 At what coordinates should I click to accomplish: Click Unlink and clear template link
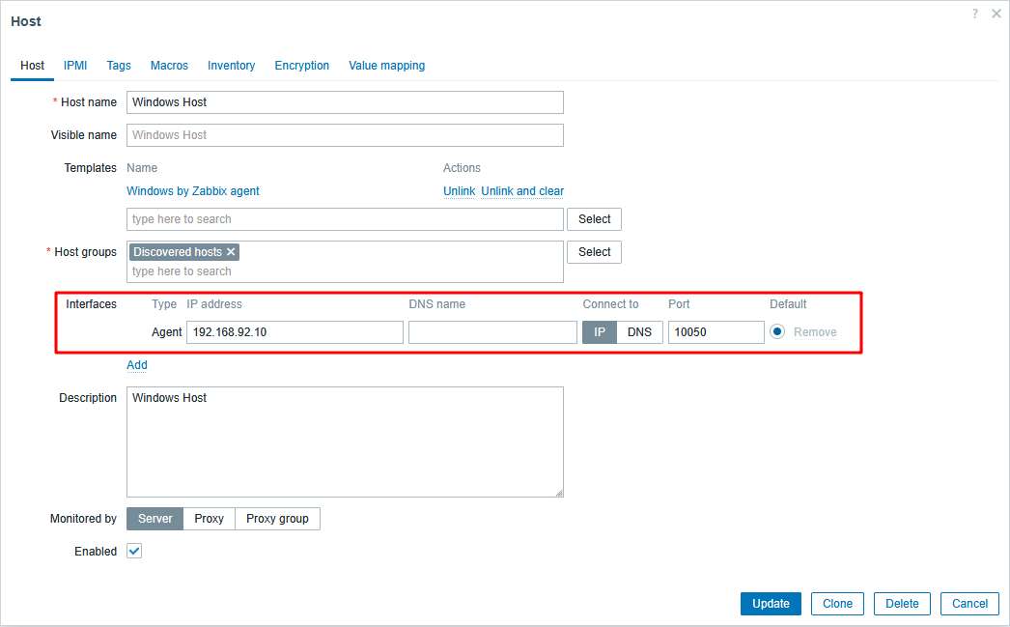522,191
